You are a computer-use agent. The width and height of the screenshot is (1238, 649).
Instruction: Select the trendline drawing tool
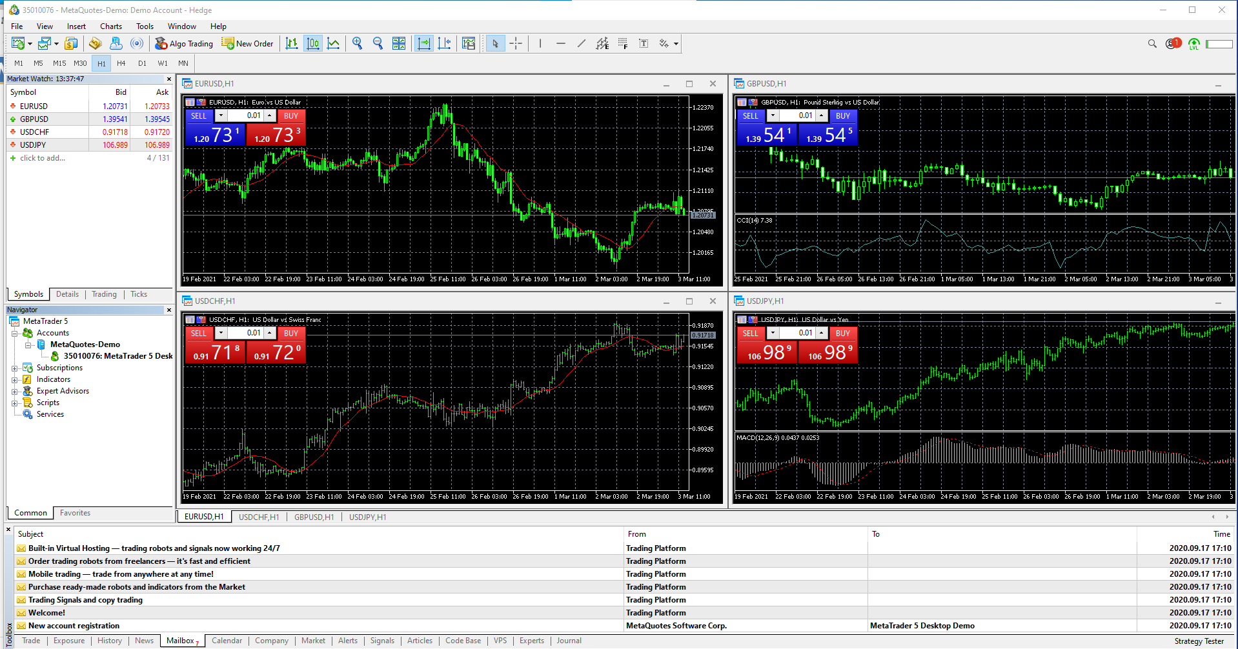click(582, 43)
